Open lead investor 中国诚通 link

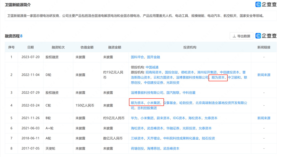(x=152, y=67)
